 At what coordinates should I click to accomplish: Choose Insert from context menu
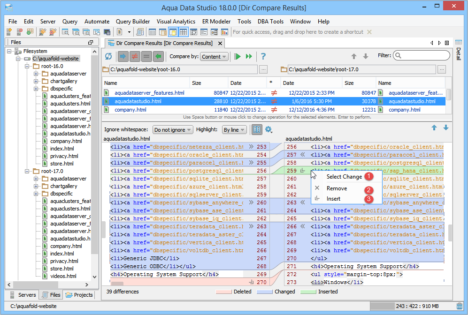[x=346, y=198]
